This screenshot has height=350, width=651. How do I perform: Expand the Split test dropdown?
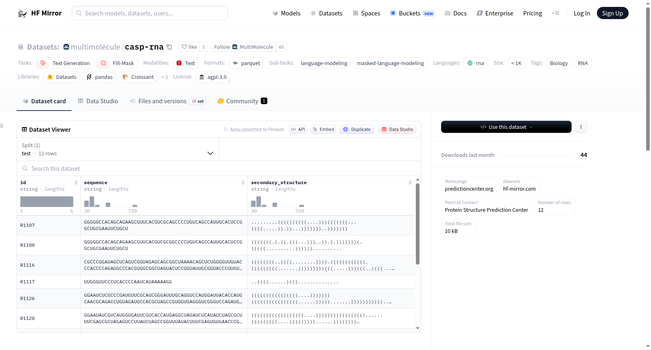point(118,149)
